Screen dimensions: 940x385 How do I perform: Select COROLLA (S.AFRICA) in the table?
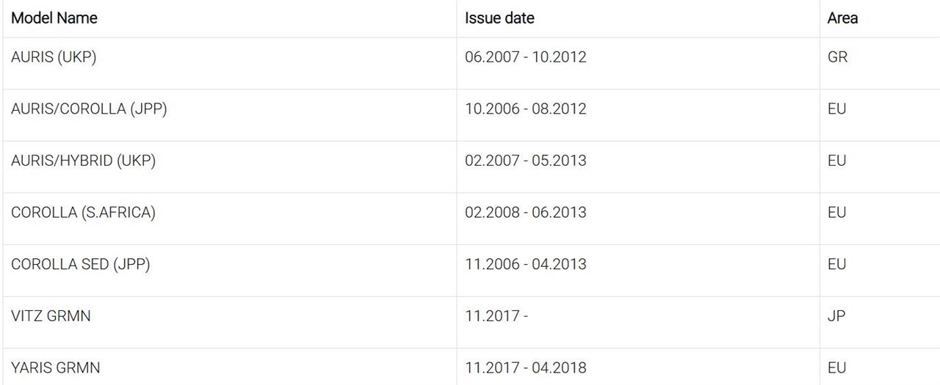click(83, 213)
